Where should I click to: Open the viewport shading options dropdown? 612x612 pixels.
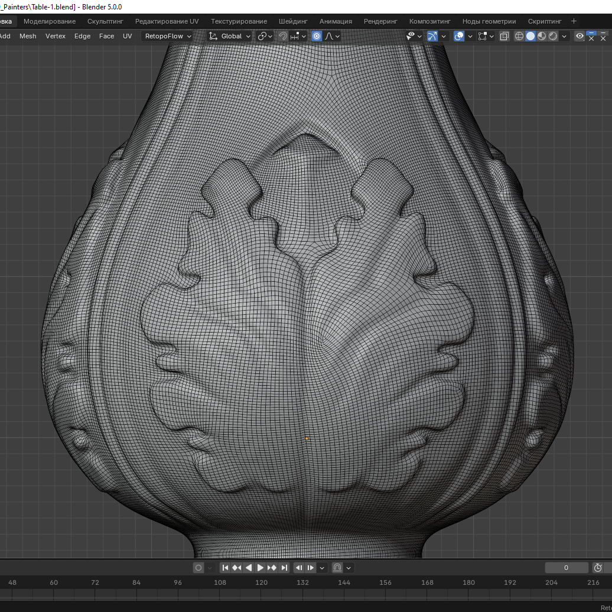[565, 36]
